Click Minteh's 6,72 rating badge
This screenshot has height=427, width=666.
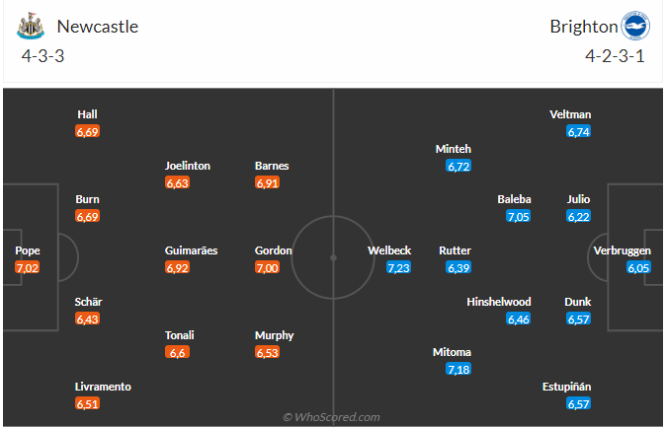click(x=458, y=166)
